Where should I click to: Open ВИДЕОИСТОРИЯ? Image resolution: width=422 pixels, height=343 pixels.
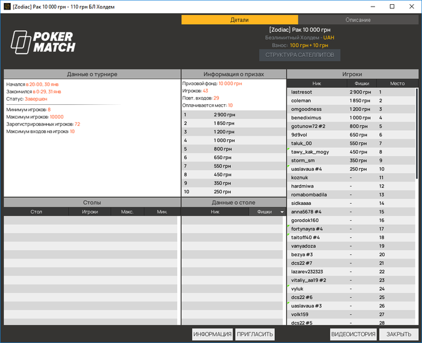pyautogui.click(x=353, y=334)
